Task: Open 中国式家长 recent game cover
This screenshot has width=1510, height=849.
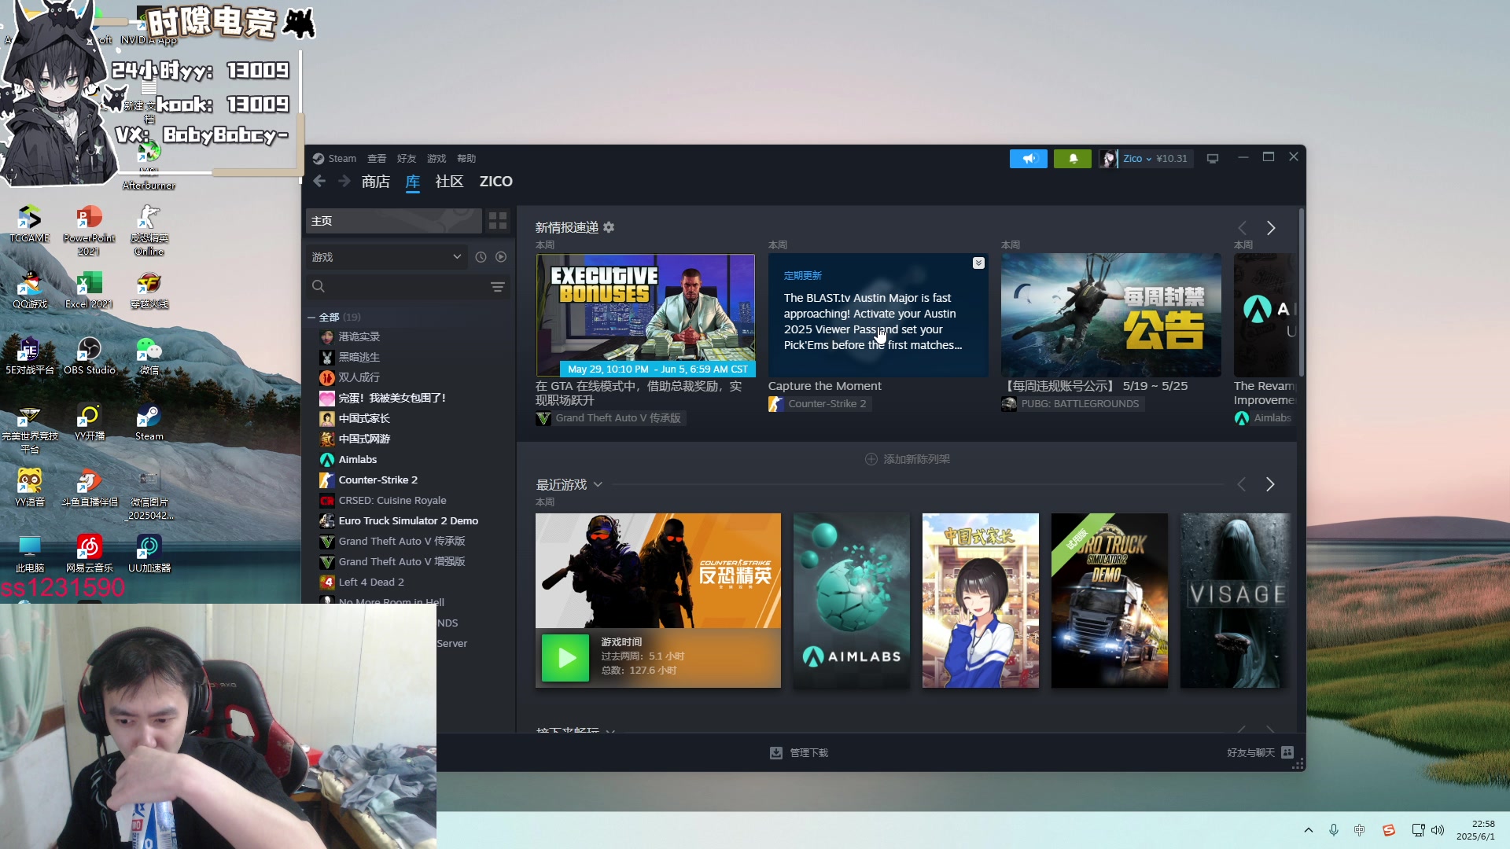Action: pos(980,601)
